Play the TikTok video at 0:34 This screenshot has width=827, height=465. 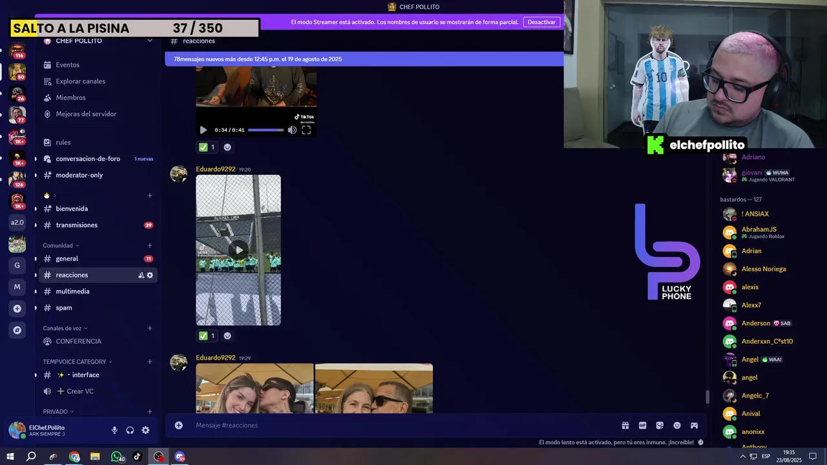203,130
